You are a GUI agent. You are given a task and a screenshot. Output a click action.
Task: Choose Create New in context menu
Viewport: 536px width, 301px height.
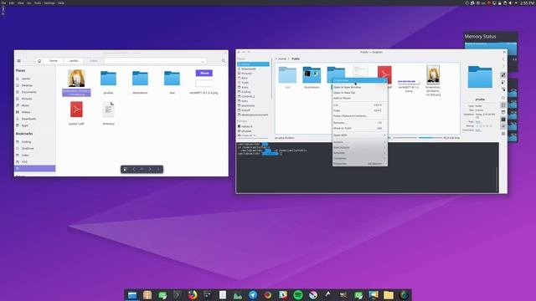(x=359, y=80)
